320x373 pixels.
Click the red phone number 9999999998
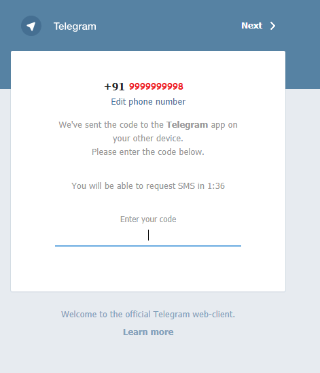[156, 86]
